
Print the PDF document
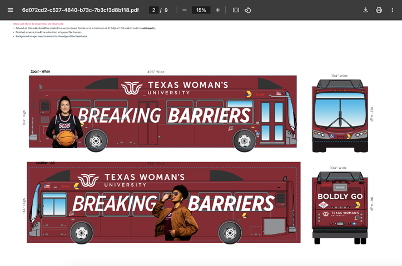pos(379,10)
